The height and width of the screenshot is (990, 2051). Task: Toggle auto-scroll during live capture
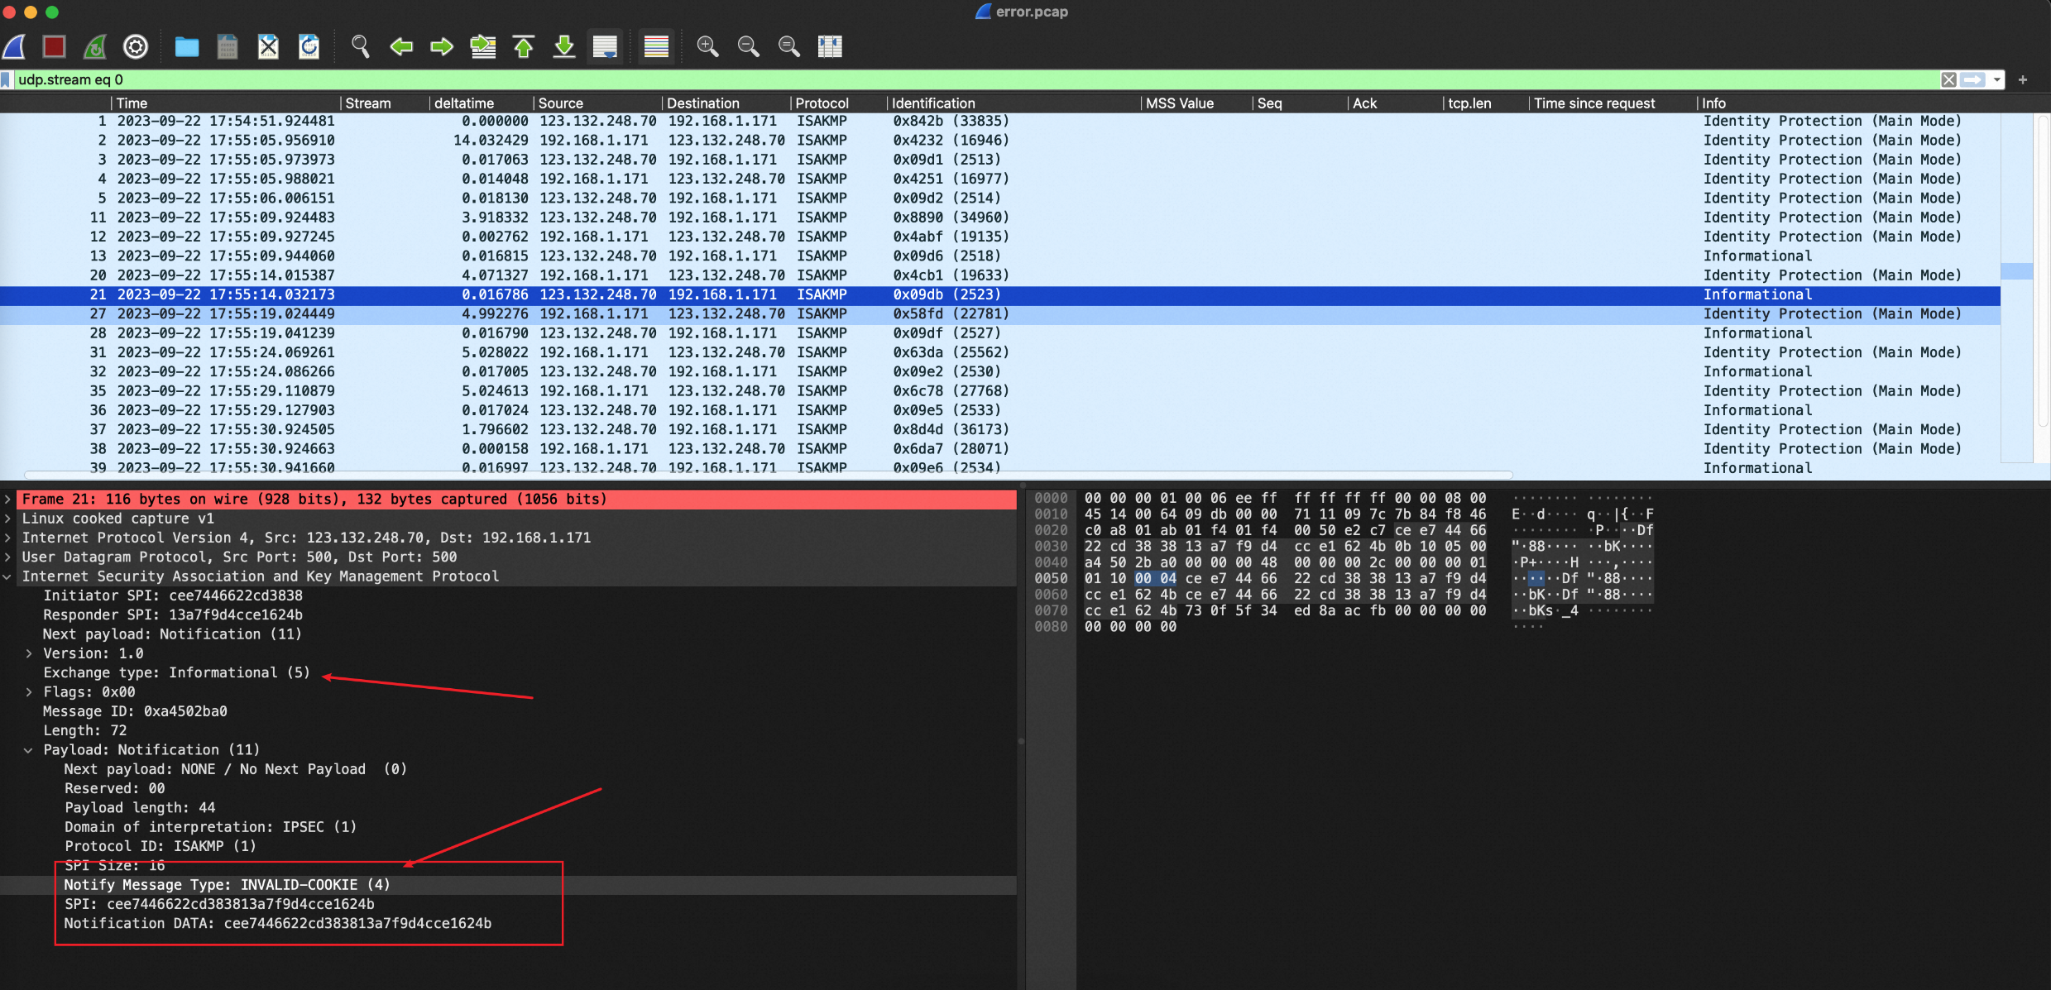(x=605, y=46)
